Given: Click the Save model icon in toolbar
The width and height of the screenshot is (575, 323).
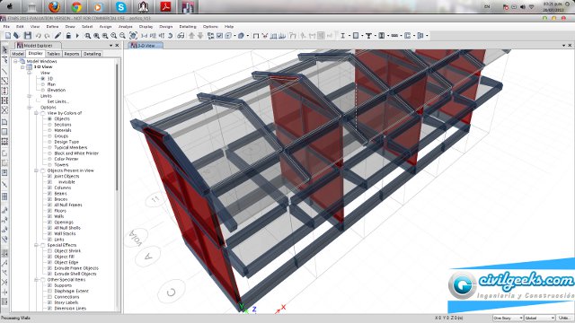Looking at the screenshot, I should tap(28, 36).
